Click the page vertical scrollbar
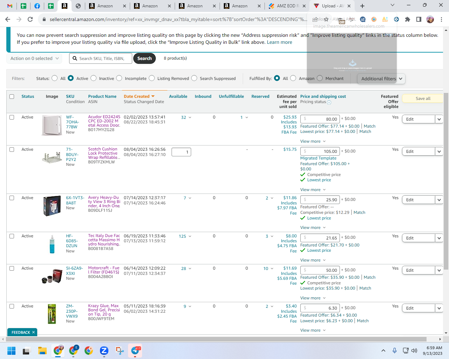 pyautogui.click(x=446, y=181)
